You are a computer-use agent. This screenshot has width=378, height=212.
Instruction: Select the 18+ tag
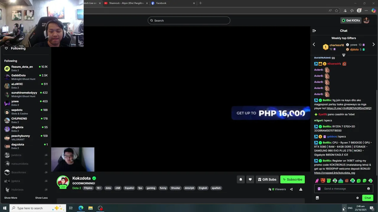tap(99, 188)
